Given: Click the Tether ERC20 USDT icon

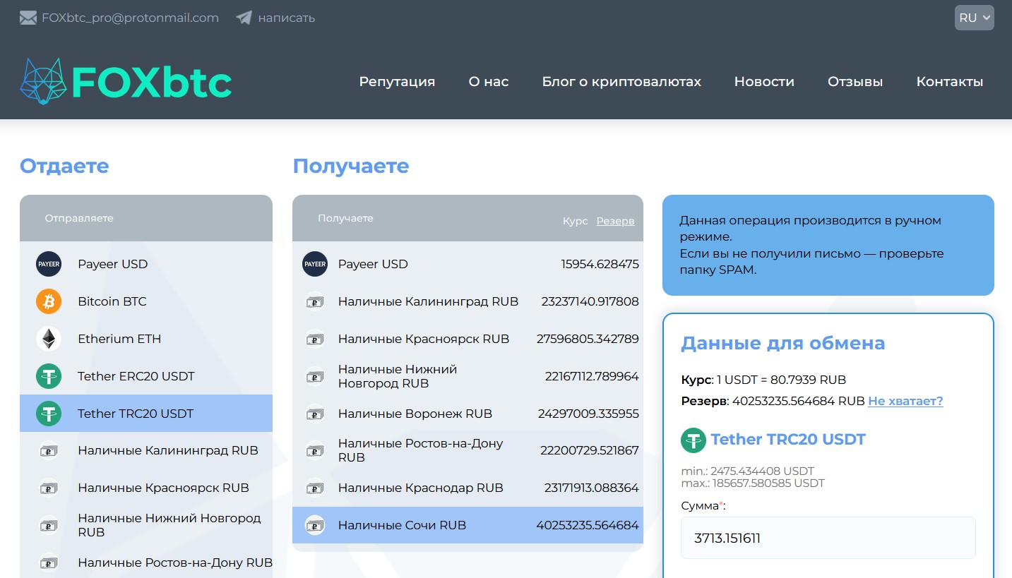Looking at the screenshot, I should point(49,376).
